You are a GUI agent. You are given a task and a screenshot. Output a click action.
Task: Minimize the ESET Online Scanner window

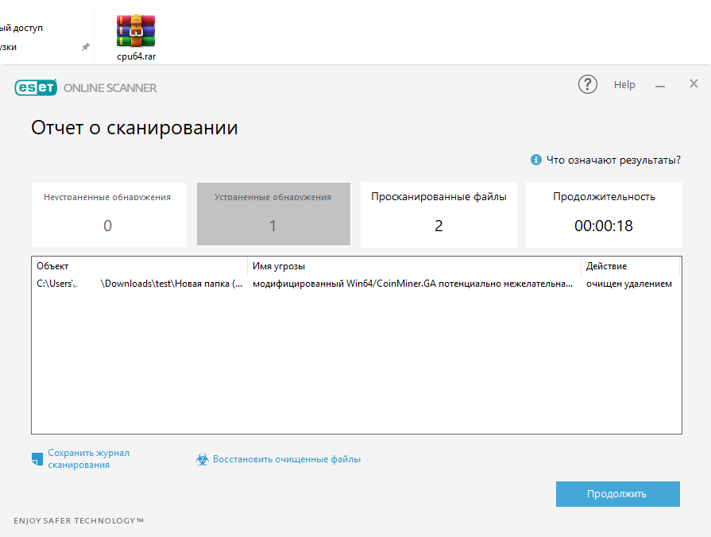coord(660,86)
